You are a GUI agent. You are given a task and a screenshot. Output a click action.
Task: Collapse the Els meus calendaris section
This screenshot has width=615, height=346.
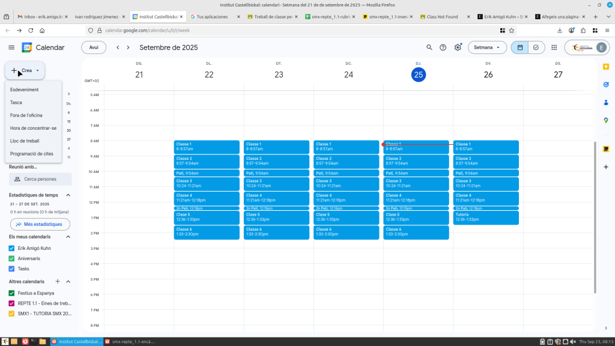pos(68,237)
